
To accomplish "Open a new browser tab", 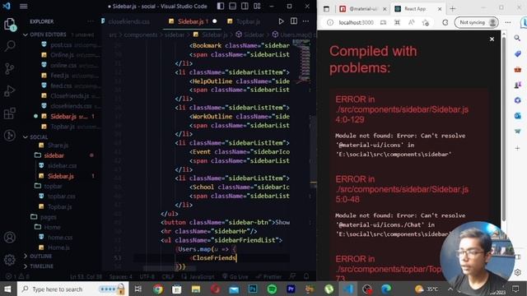I will point(452,9).
